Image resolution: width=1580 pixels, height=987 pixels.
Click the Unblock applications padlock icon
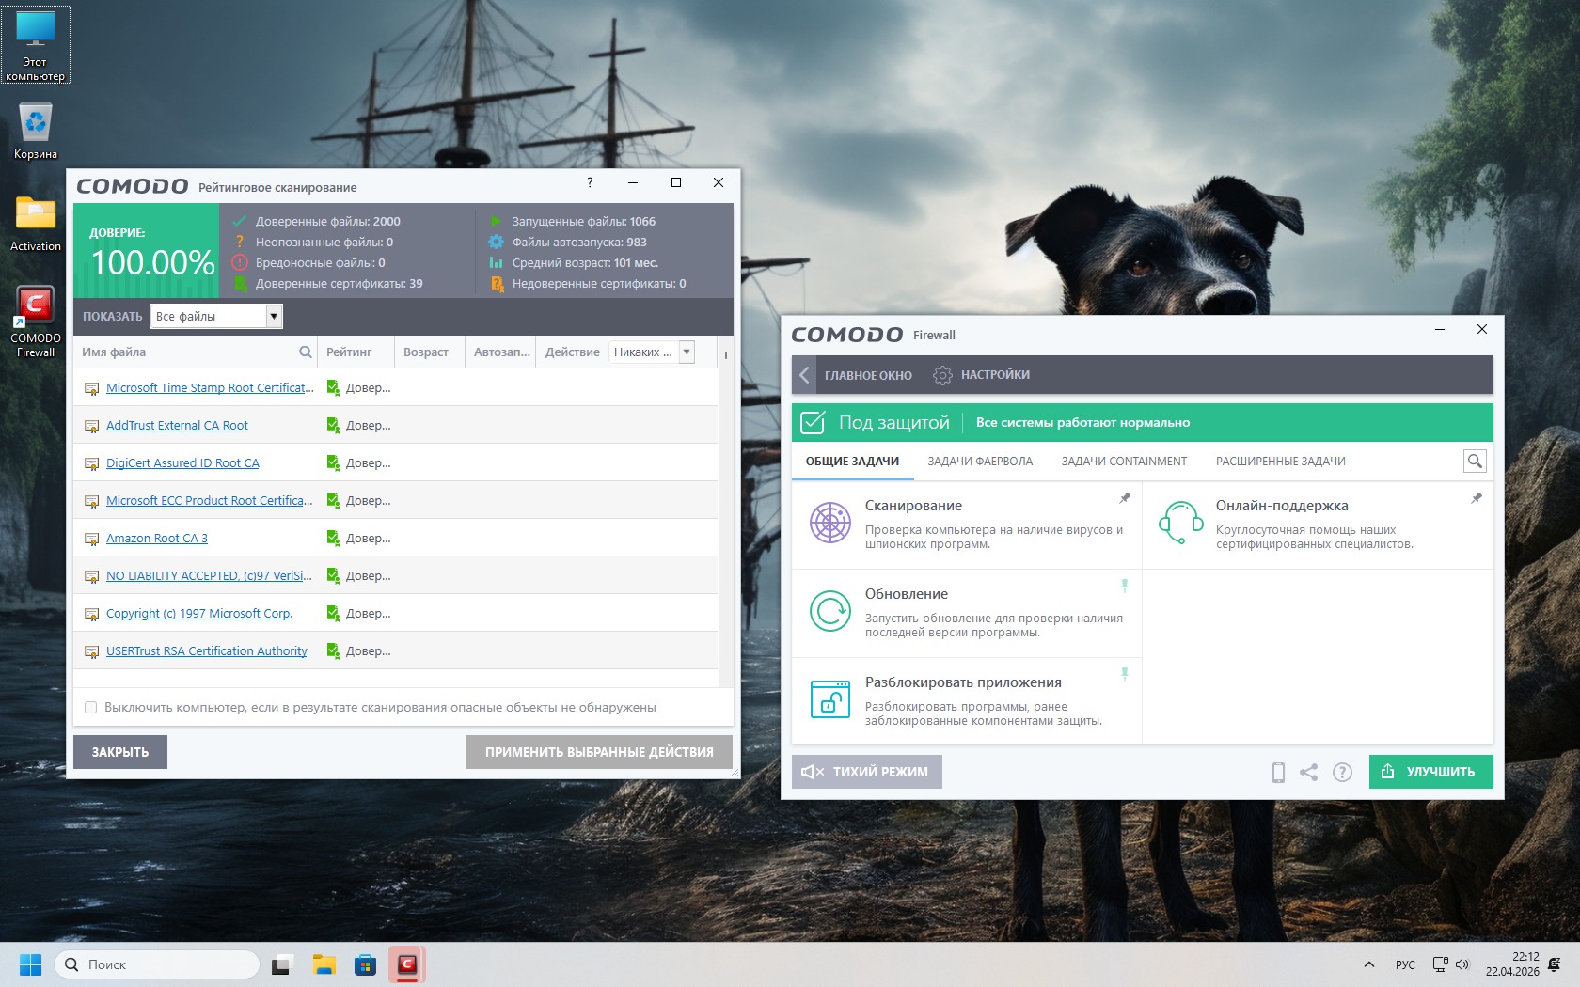pyautogui.click(x=830, y=699)
